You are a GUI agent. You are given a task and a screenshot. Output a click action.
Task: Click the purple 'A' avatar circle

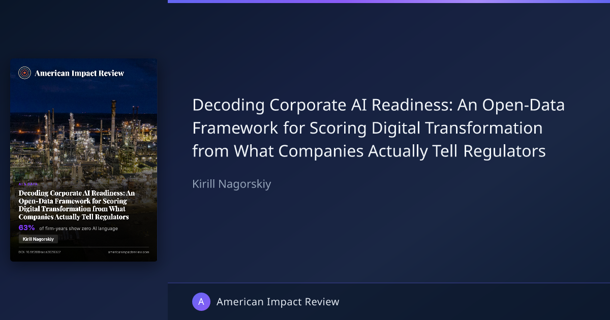[x=201, y=302]
